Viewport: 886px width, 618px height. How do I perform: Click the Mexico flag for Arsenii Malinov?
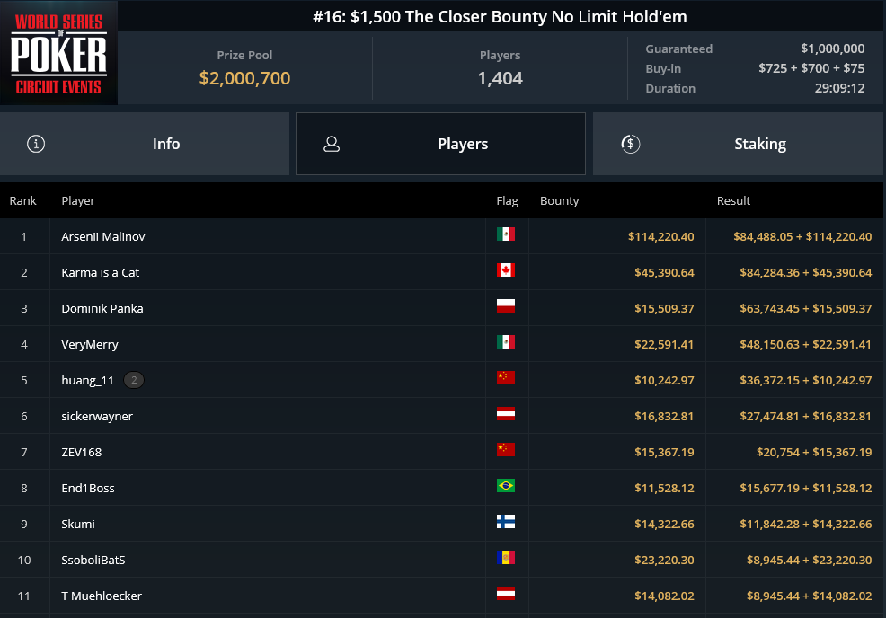coord(506,234)
